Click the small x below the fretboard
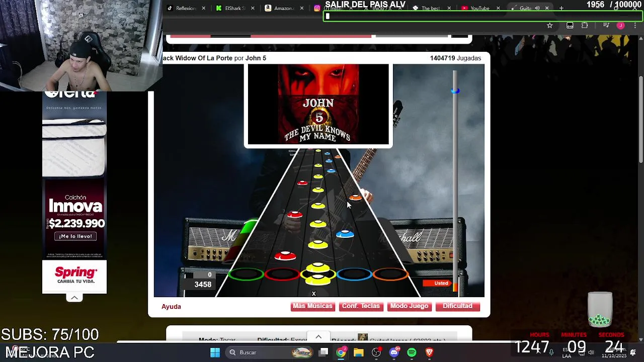Viewport: 644px width, 362px height. (313, 294)
